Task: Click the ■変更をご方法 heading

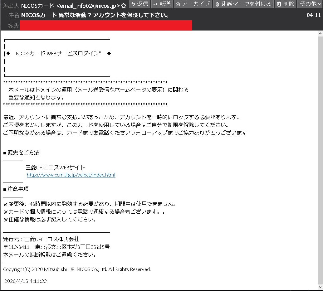Action: [x=21, y=153]
